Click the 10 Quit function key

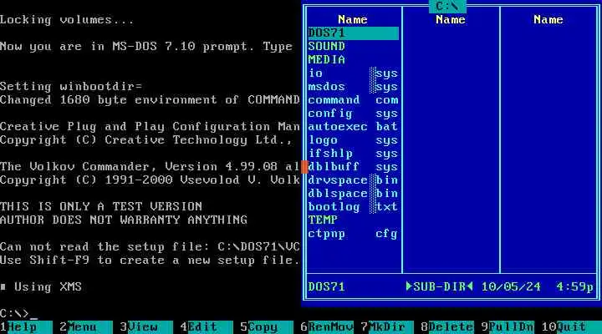tap(572, 327)
